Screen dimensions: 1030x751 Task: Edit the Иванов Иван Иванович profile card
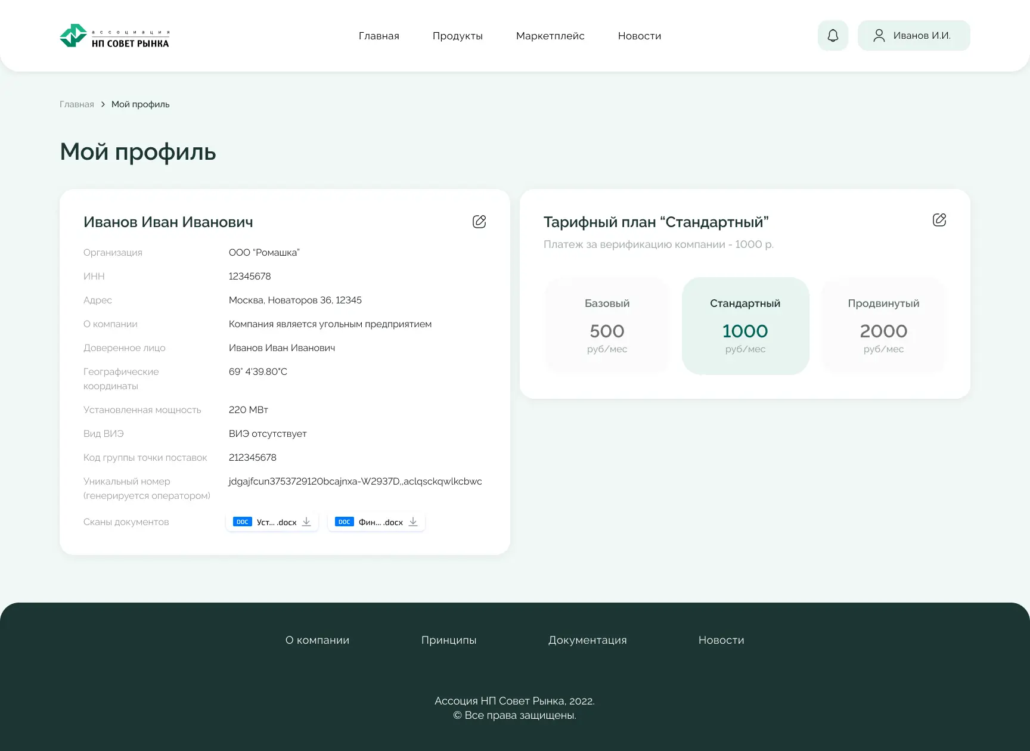point(479,222)
